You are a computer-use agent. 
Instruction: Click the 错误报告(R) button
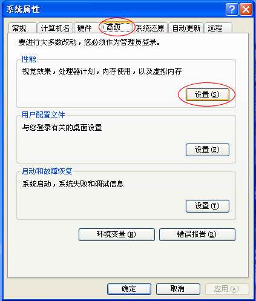[x=197, y=234]
